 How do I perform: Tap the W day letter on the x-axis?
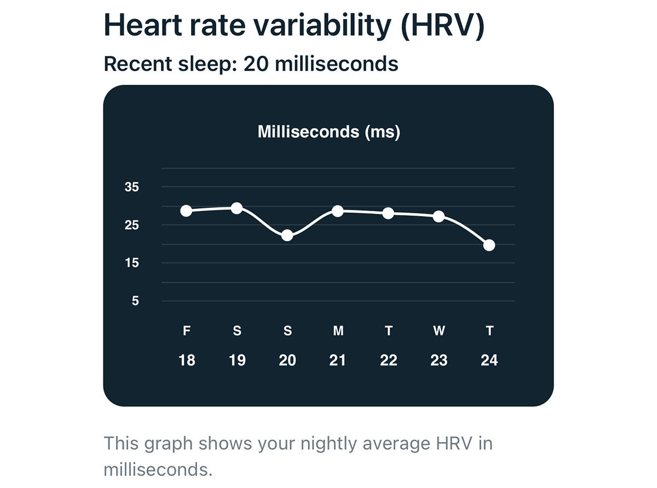[x=439, y=331]
